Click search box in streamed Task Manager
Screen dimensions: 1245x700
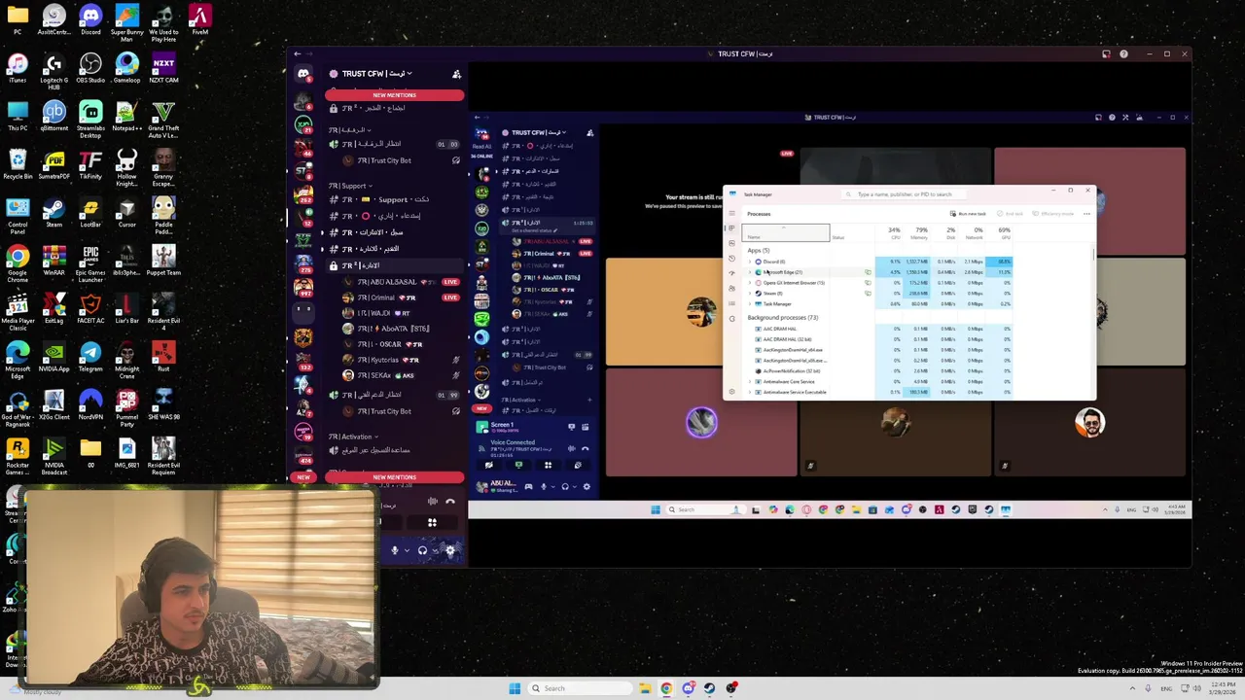pos(904,194)
